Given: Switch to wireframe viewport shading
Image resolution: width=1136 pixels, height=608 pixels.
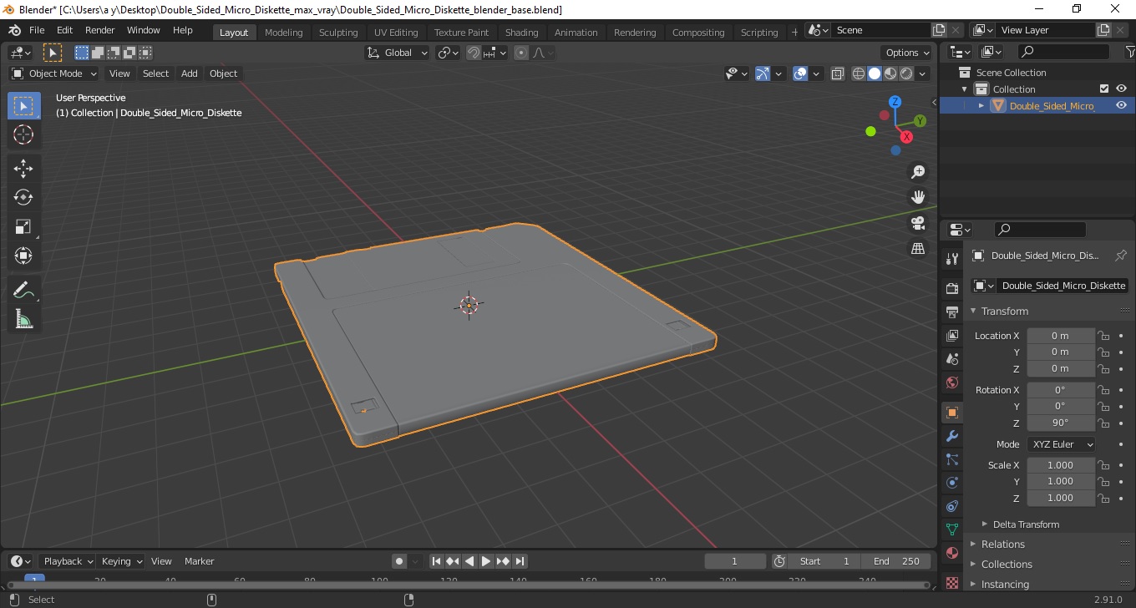Looking at the screenshot, I should point(859,73).
